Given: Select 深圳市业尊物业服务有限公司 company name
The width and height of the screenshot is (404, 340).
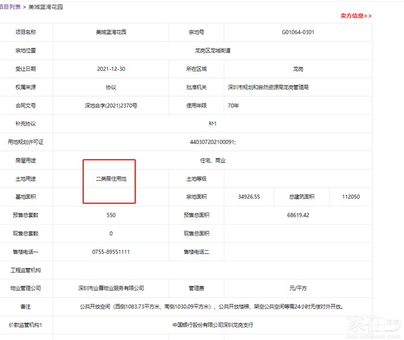Looking at the screenshot, I should tap(111, 288).
